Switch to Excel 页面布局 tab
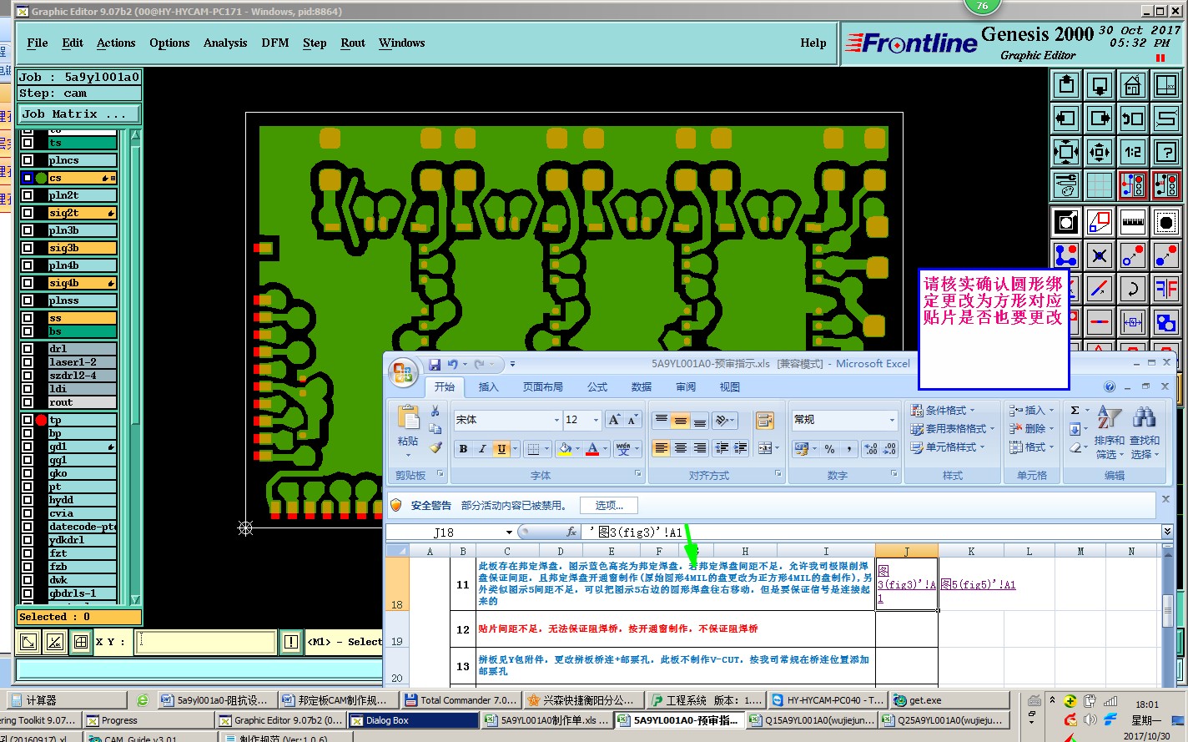The width and height of the screenshot is (1188, 742). point(543,387)
